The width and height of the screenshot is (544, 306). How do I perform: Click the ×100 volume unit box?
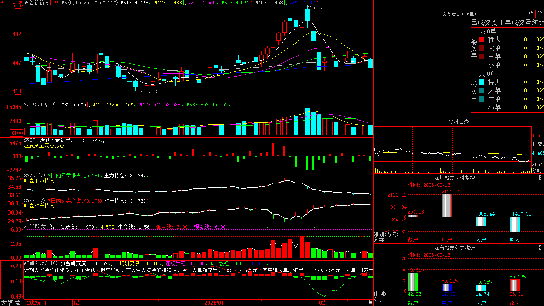(17, 133)
